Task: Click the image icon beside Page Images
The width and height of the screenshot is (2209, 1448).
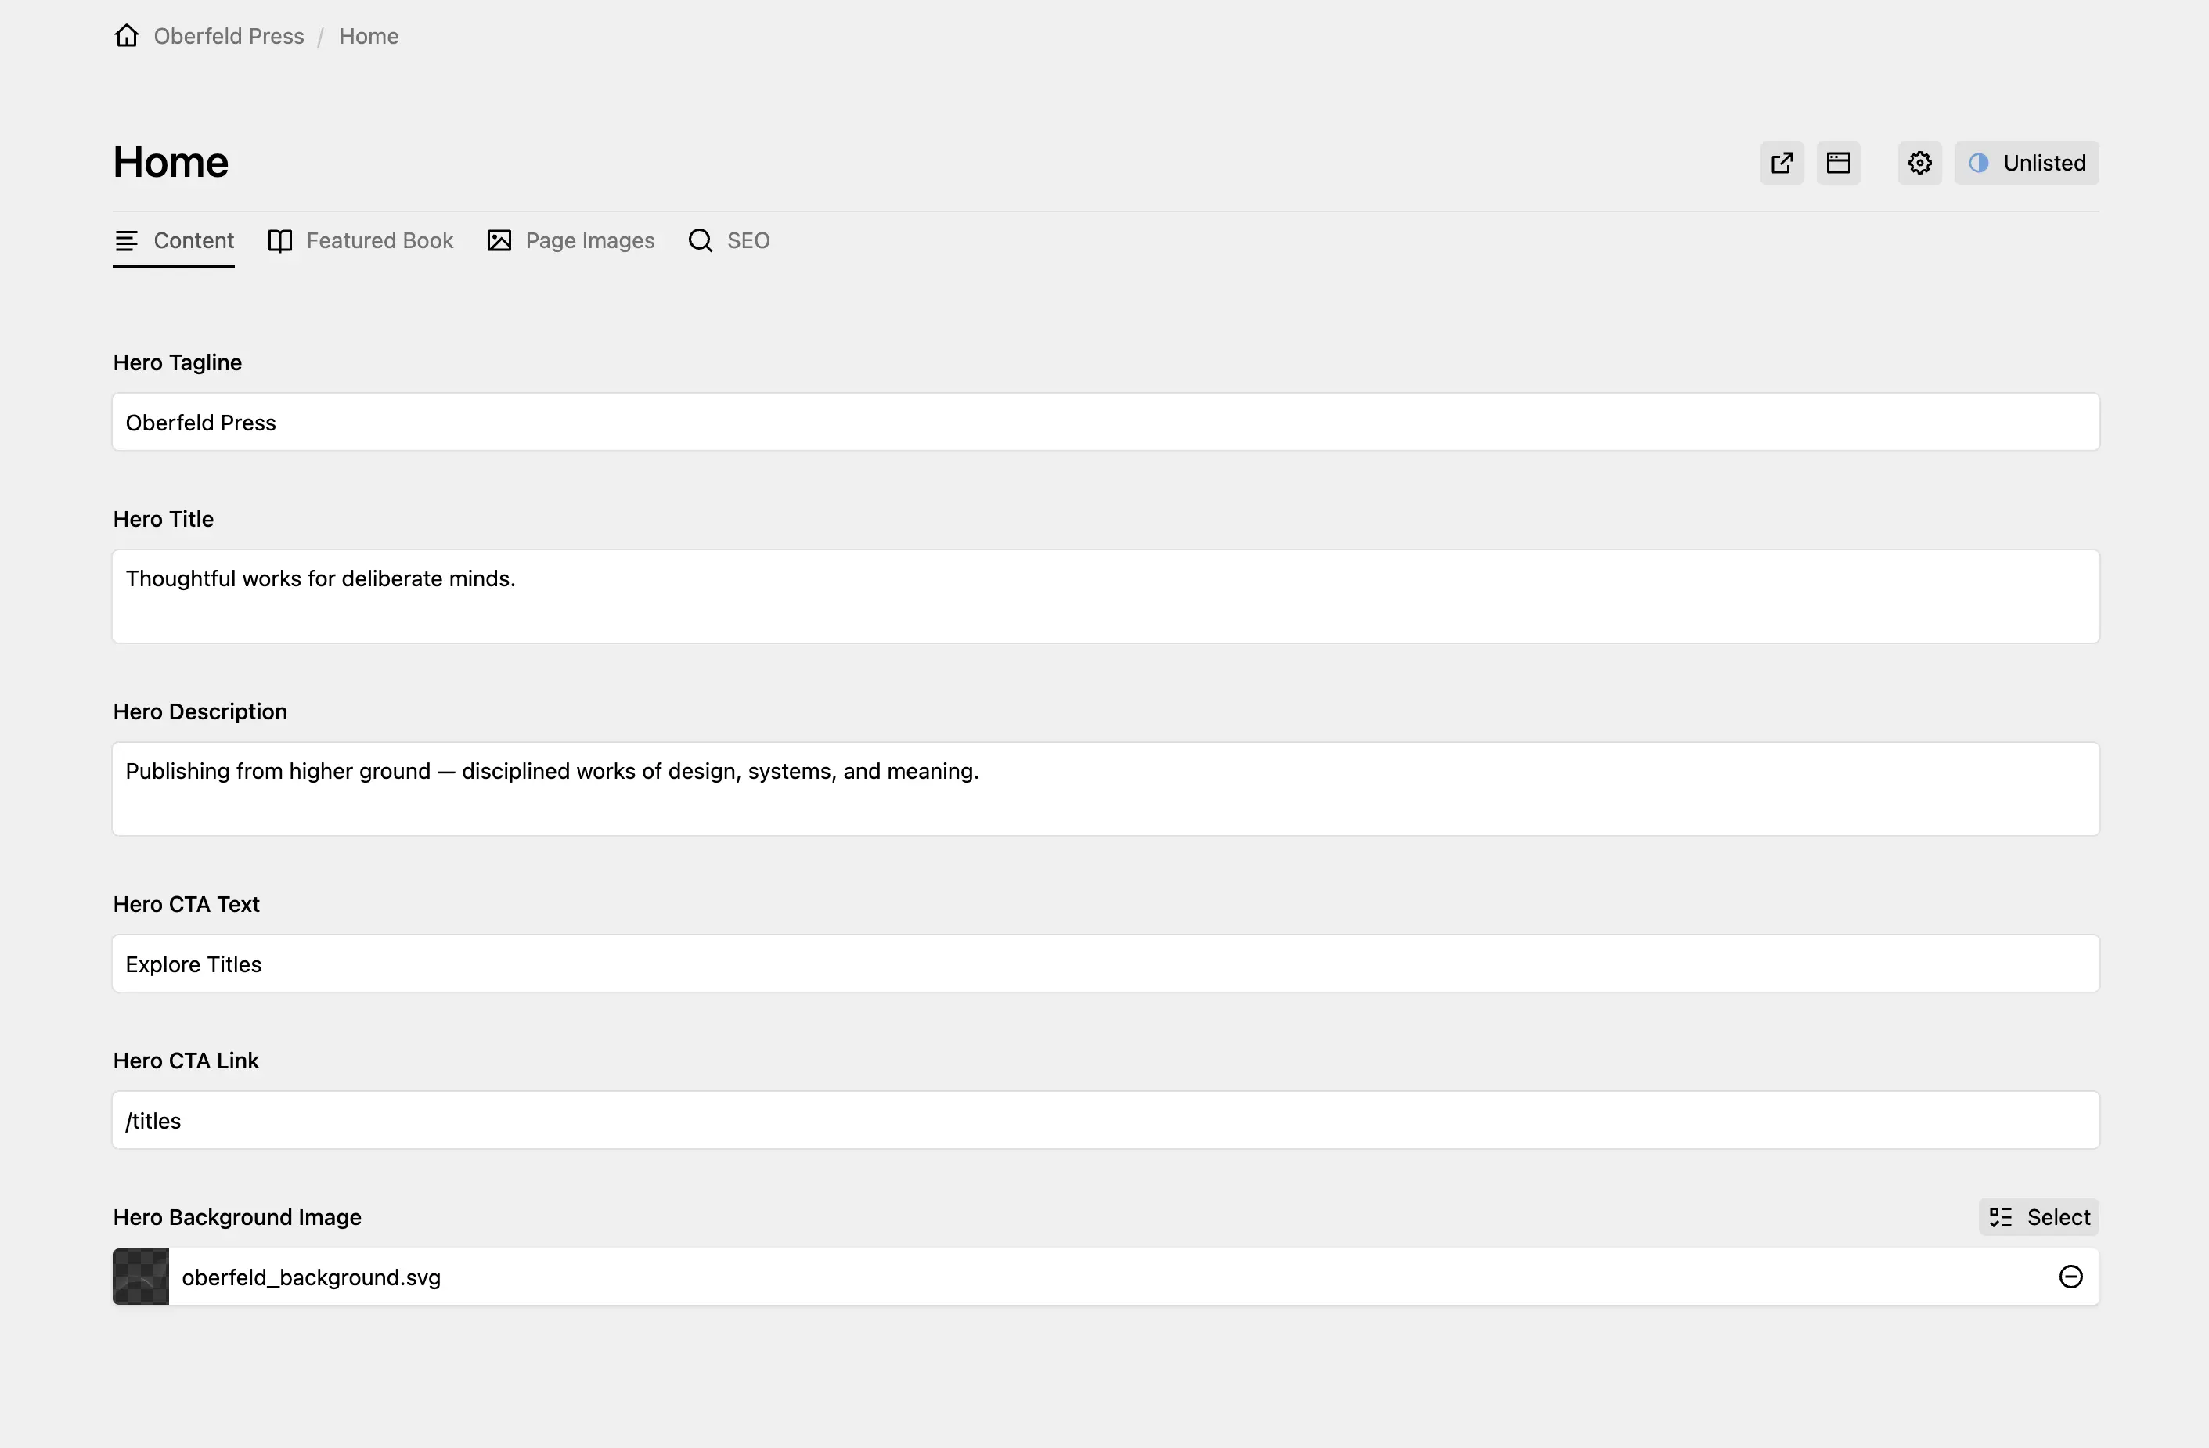Action: point(499,240)
